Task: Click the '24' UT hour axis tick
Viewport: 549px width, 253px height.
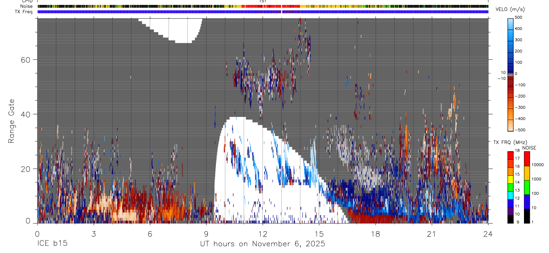Action: click(488, 234)
